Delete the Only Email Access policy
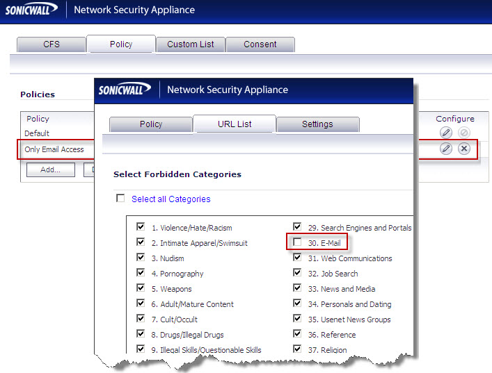This screenshot has width=492, height=373. 464,149
